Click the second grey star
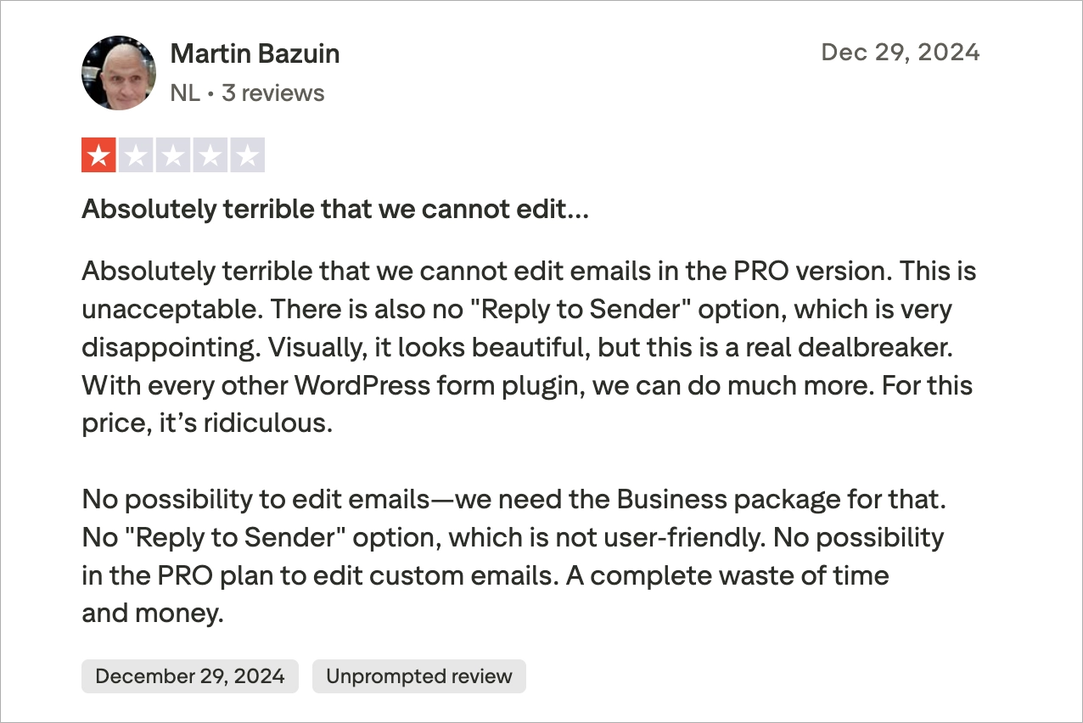Viewport: 1083px width, 723px height. coord(136,155)
